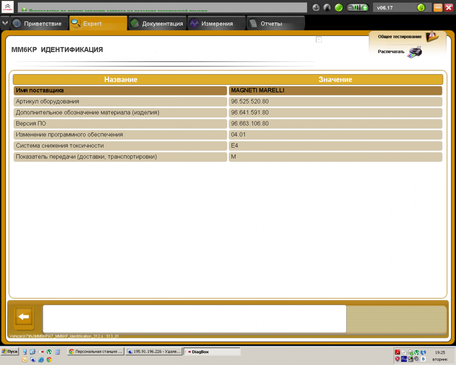Click the small square above the title line

(x=319, y=40)
